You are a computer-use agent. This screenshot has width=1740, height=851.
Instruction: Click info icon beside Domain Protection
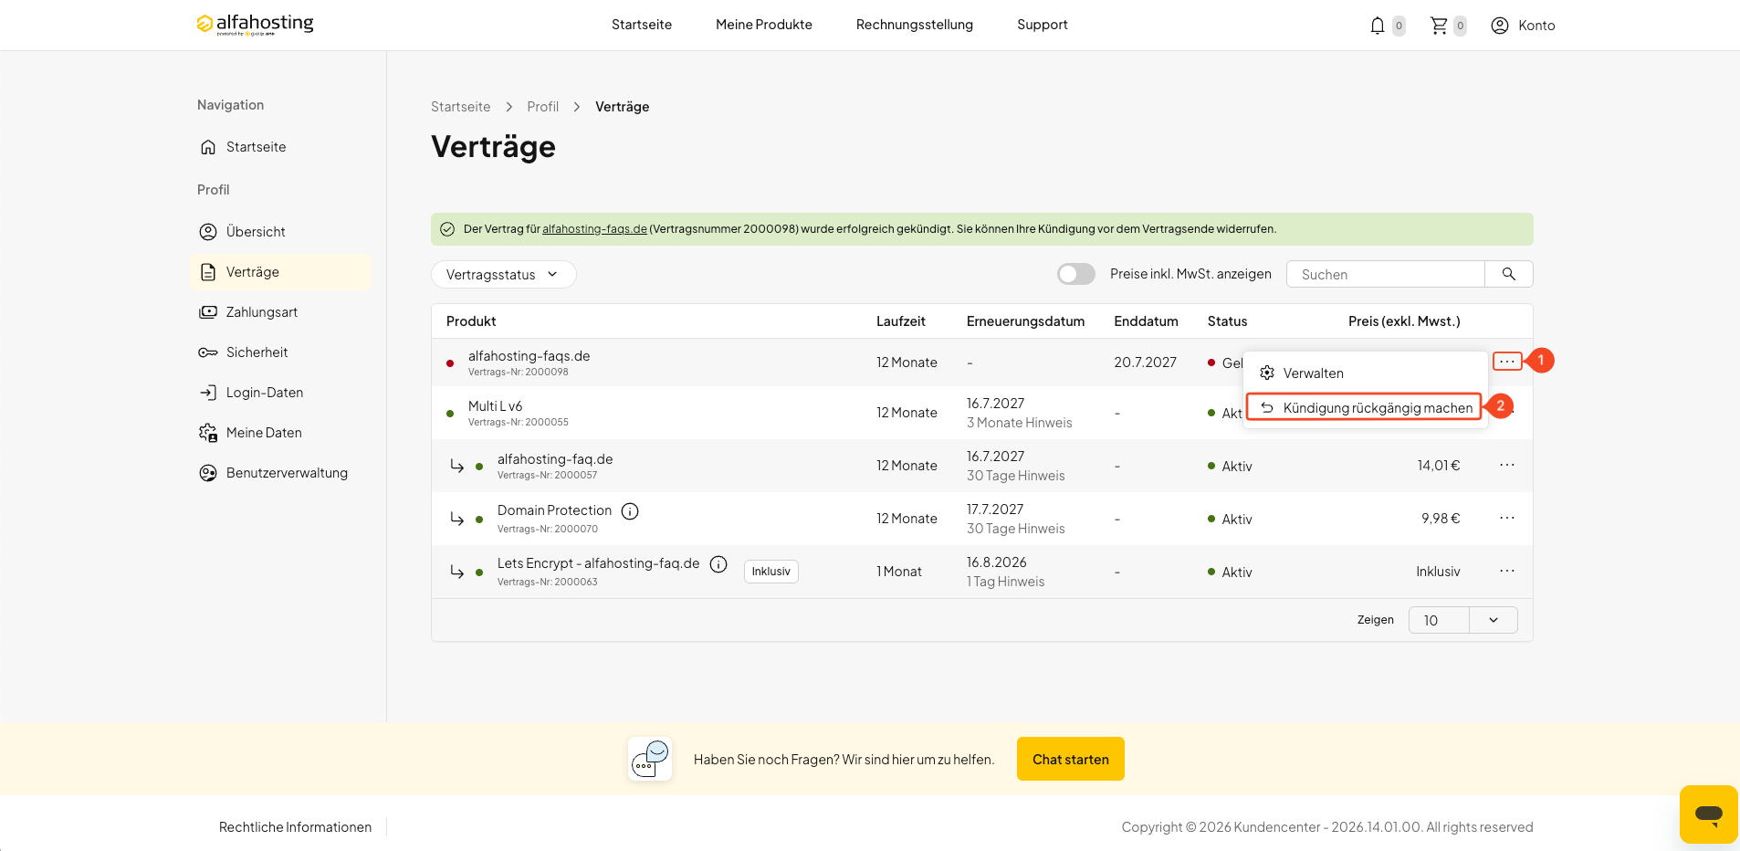point(630,511)
